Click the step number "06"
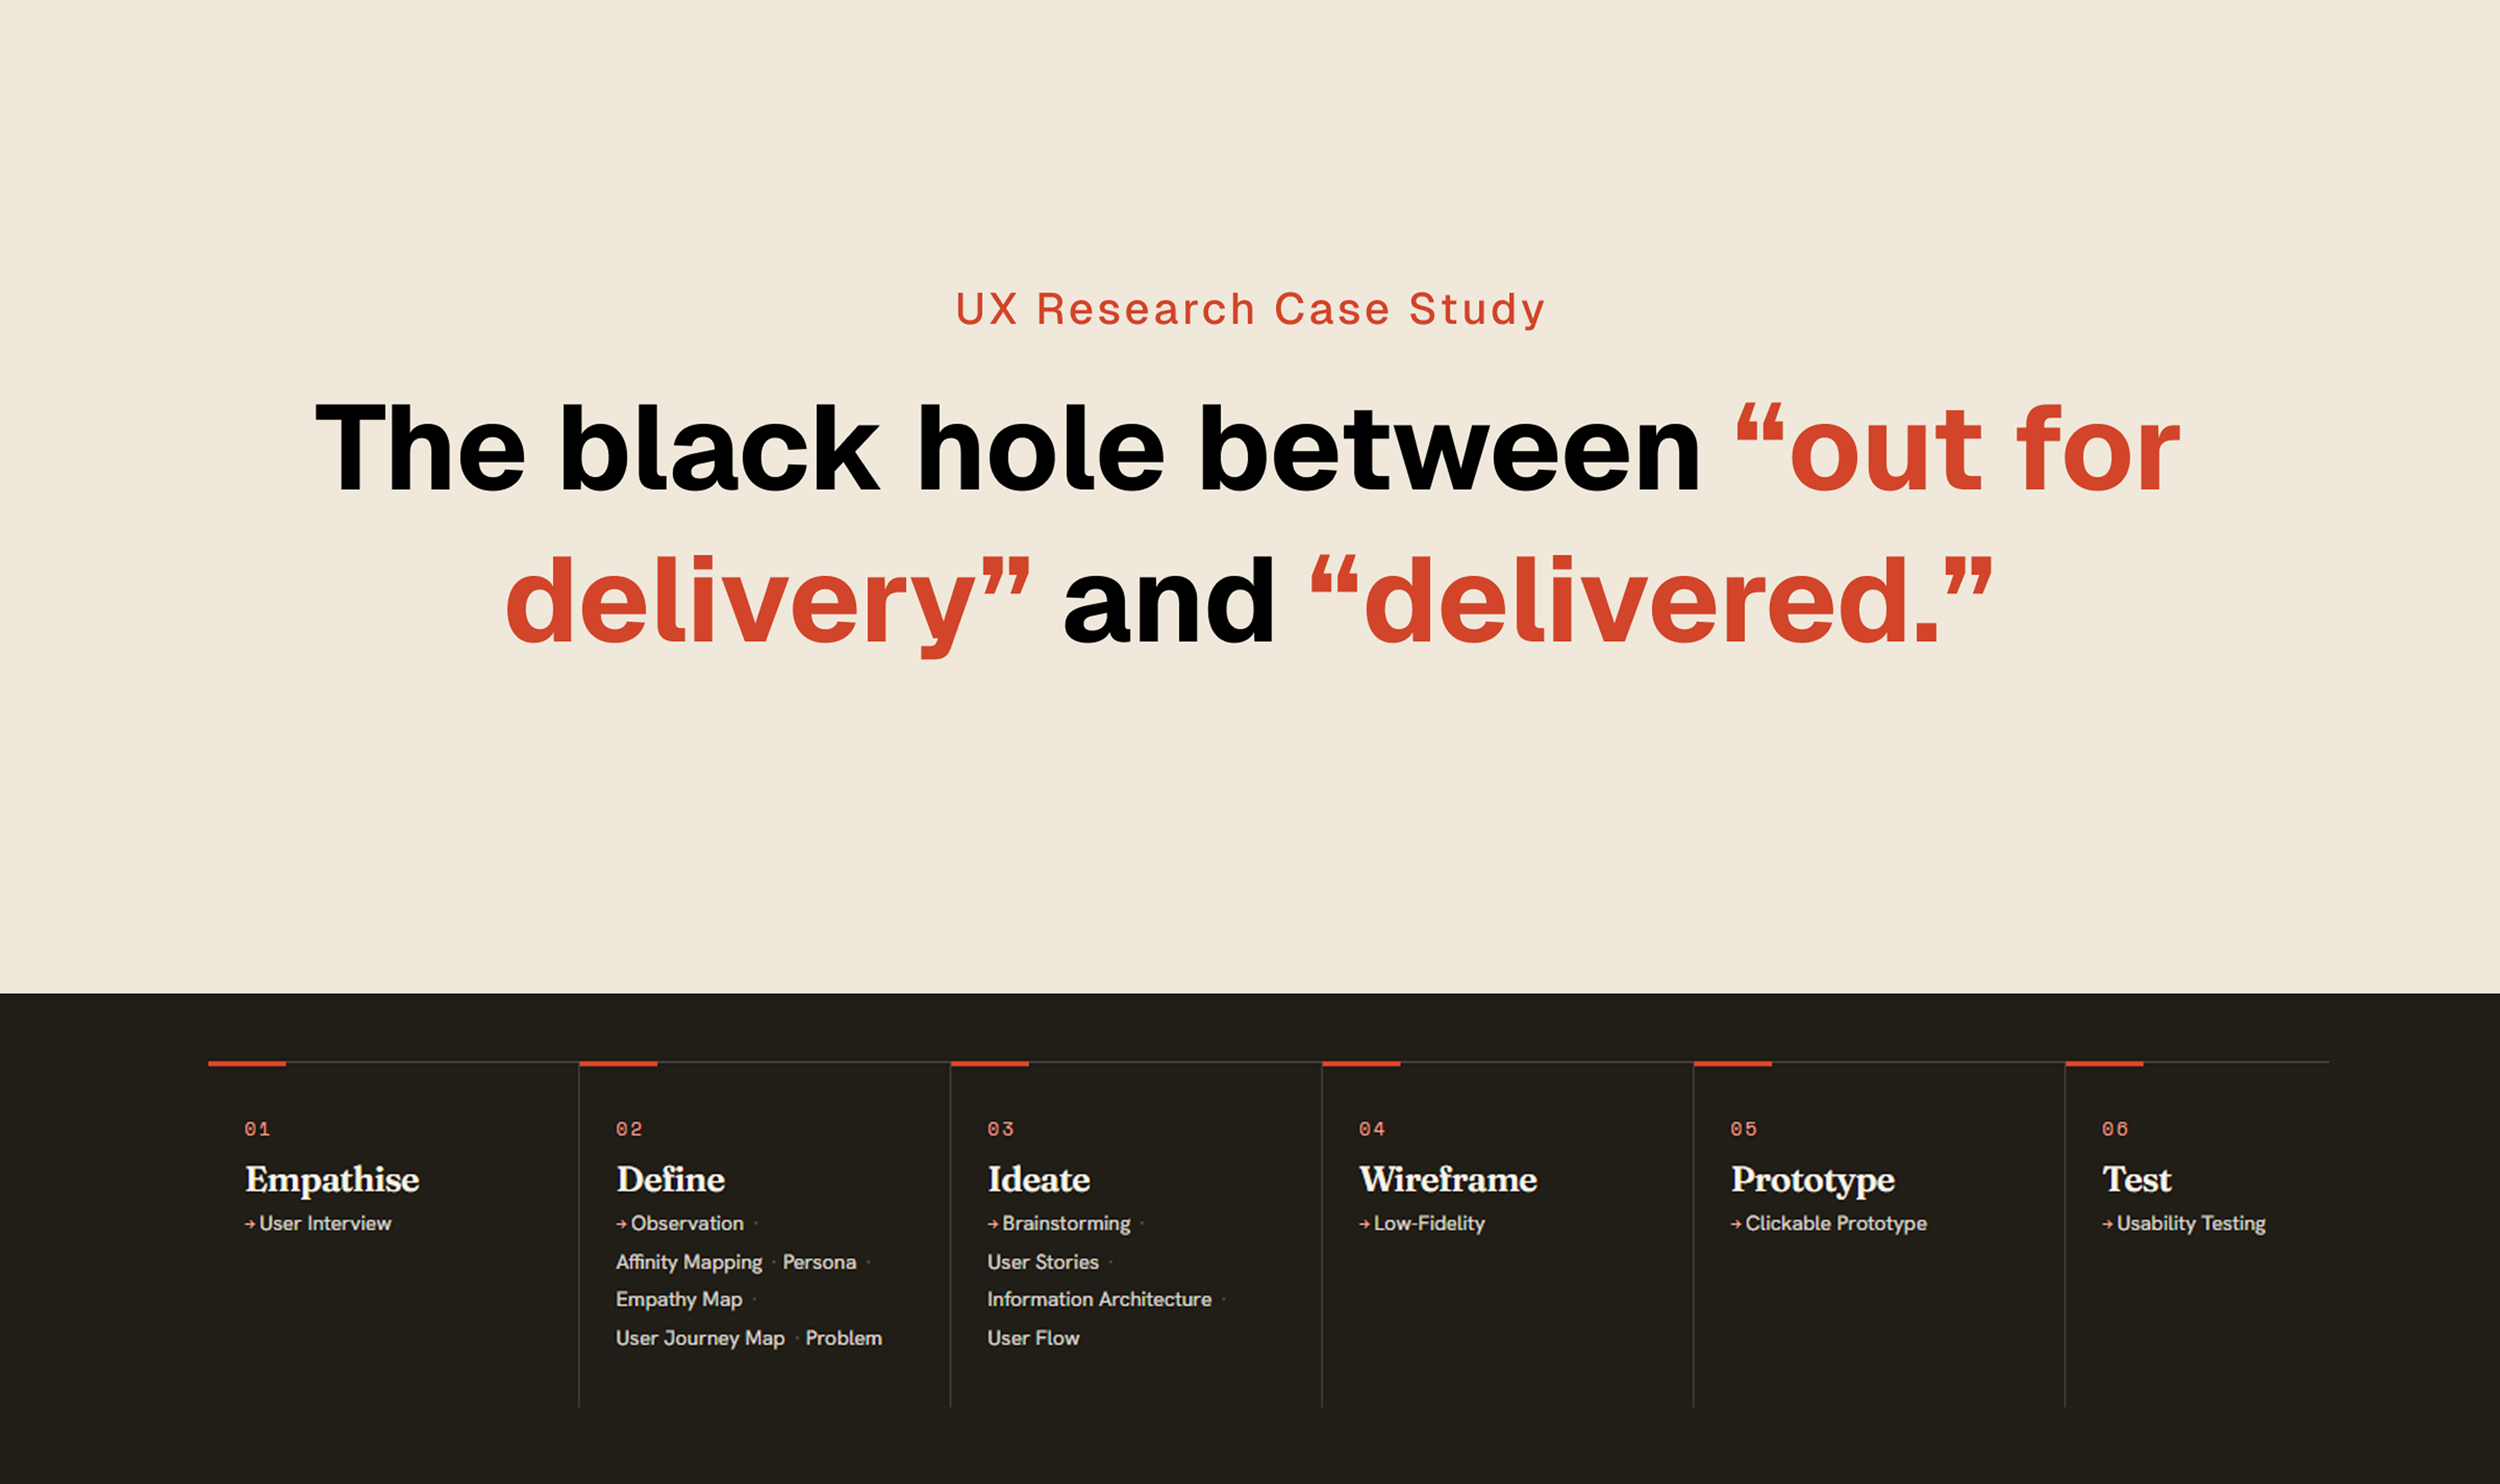The width and height of the screenshot is (2500, 1484). pos(2115,1129)
